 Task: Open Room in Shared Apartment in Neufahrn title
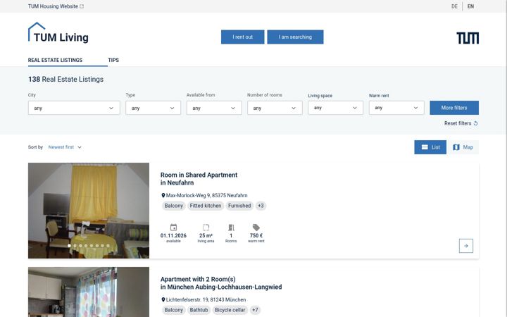click(x=199, y=179)
